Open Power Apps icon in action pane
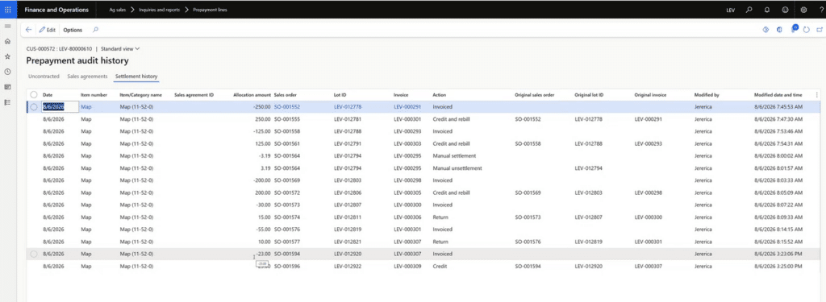Image resolution: width=826 pixels, height=302 pixels. (x=766, y=30)
